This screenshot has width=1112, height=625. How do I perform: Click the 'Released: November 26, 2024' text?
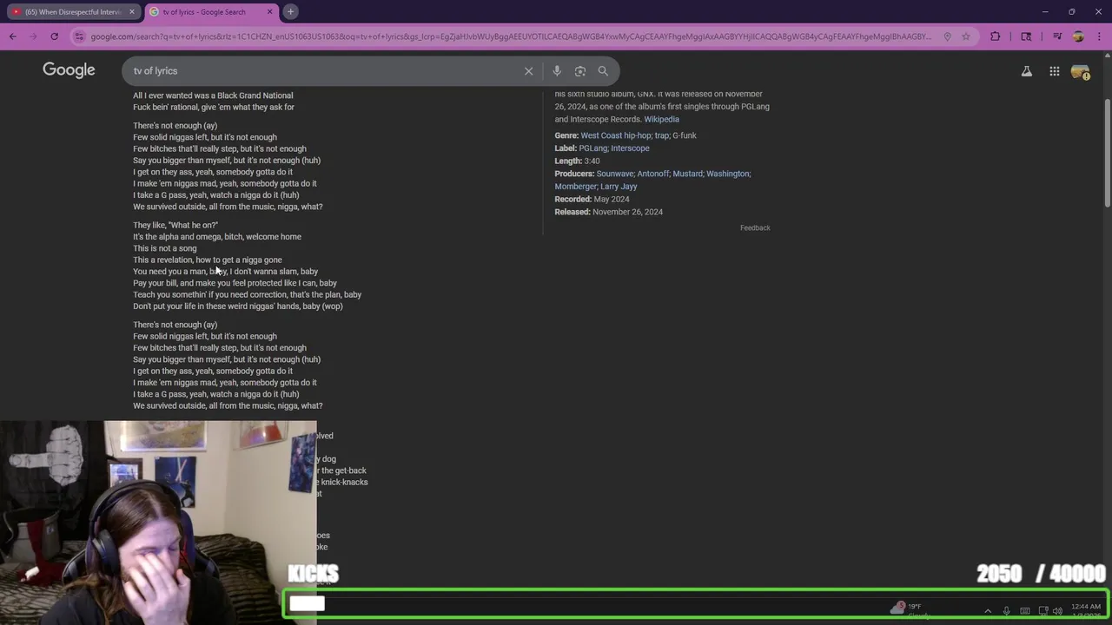pyautogui.click(x=609, y=212)
